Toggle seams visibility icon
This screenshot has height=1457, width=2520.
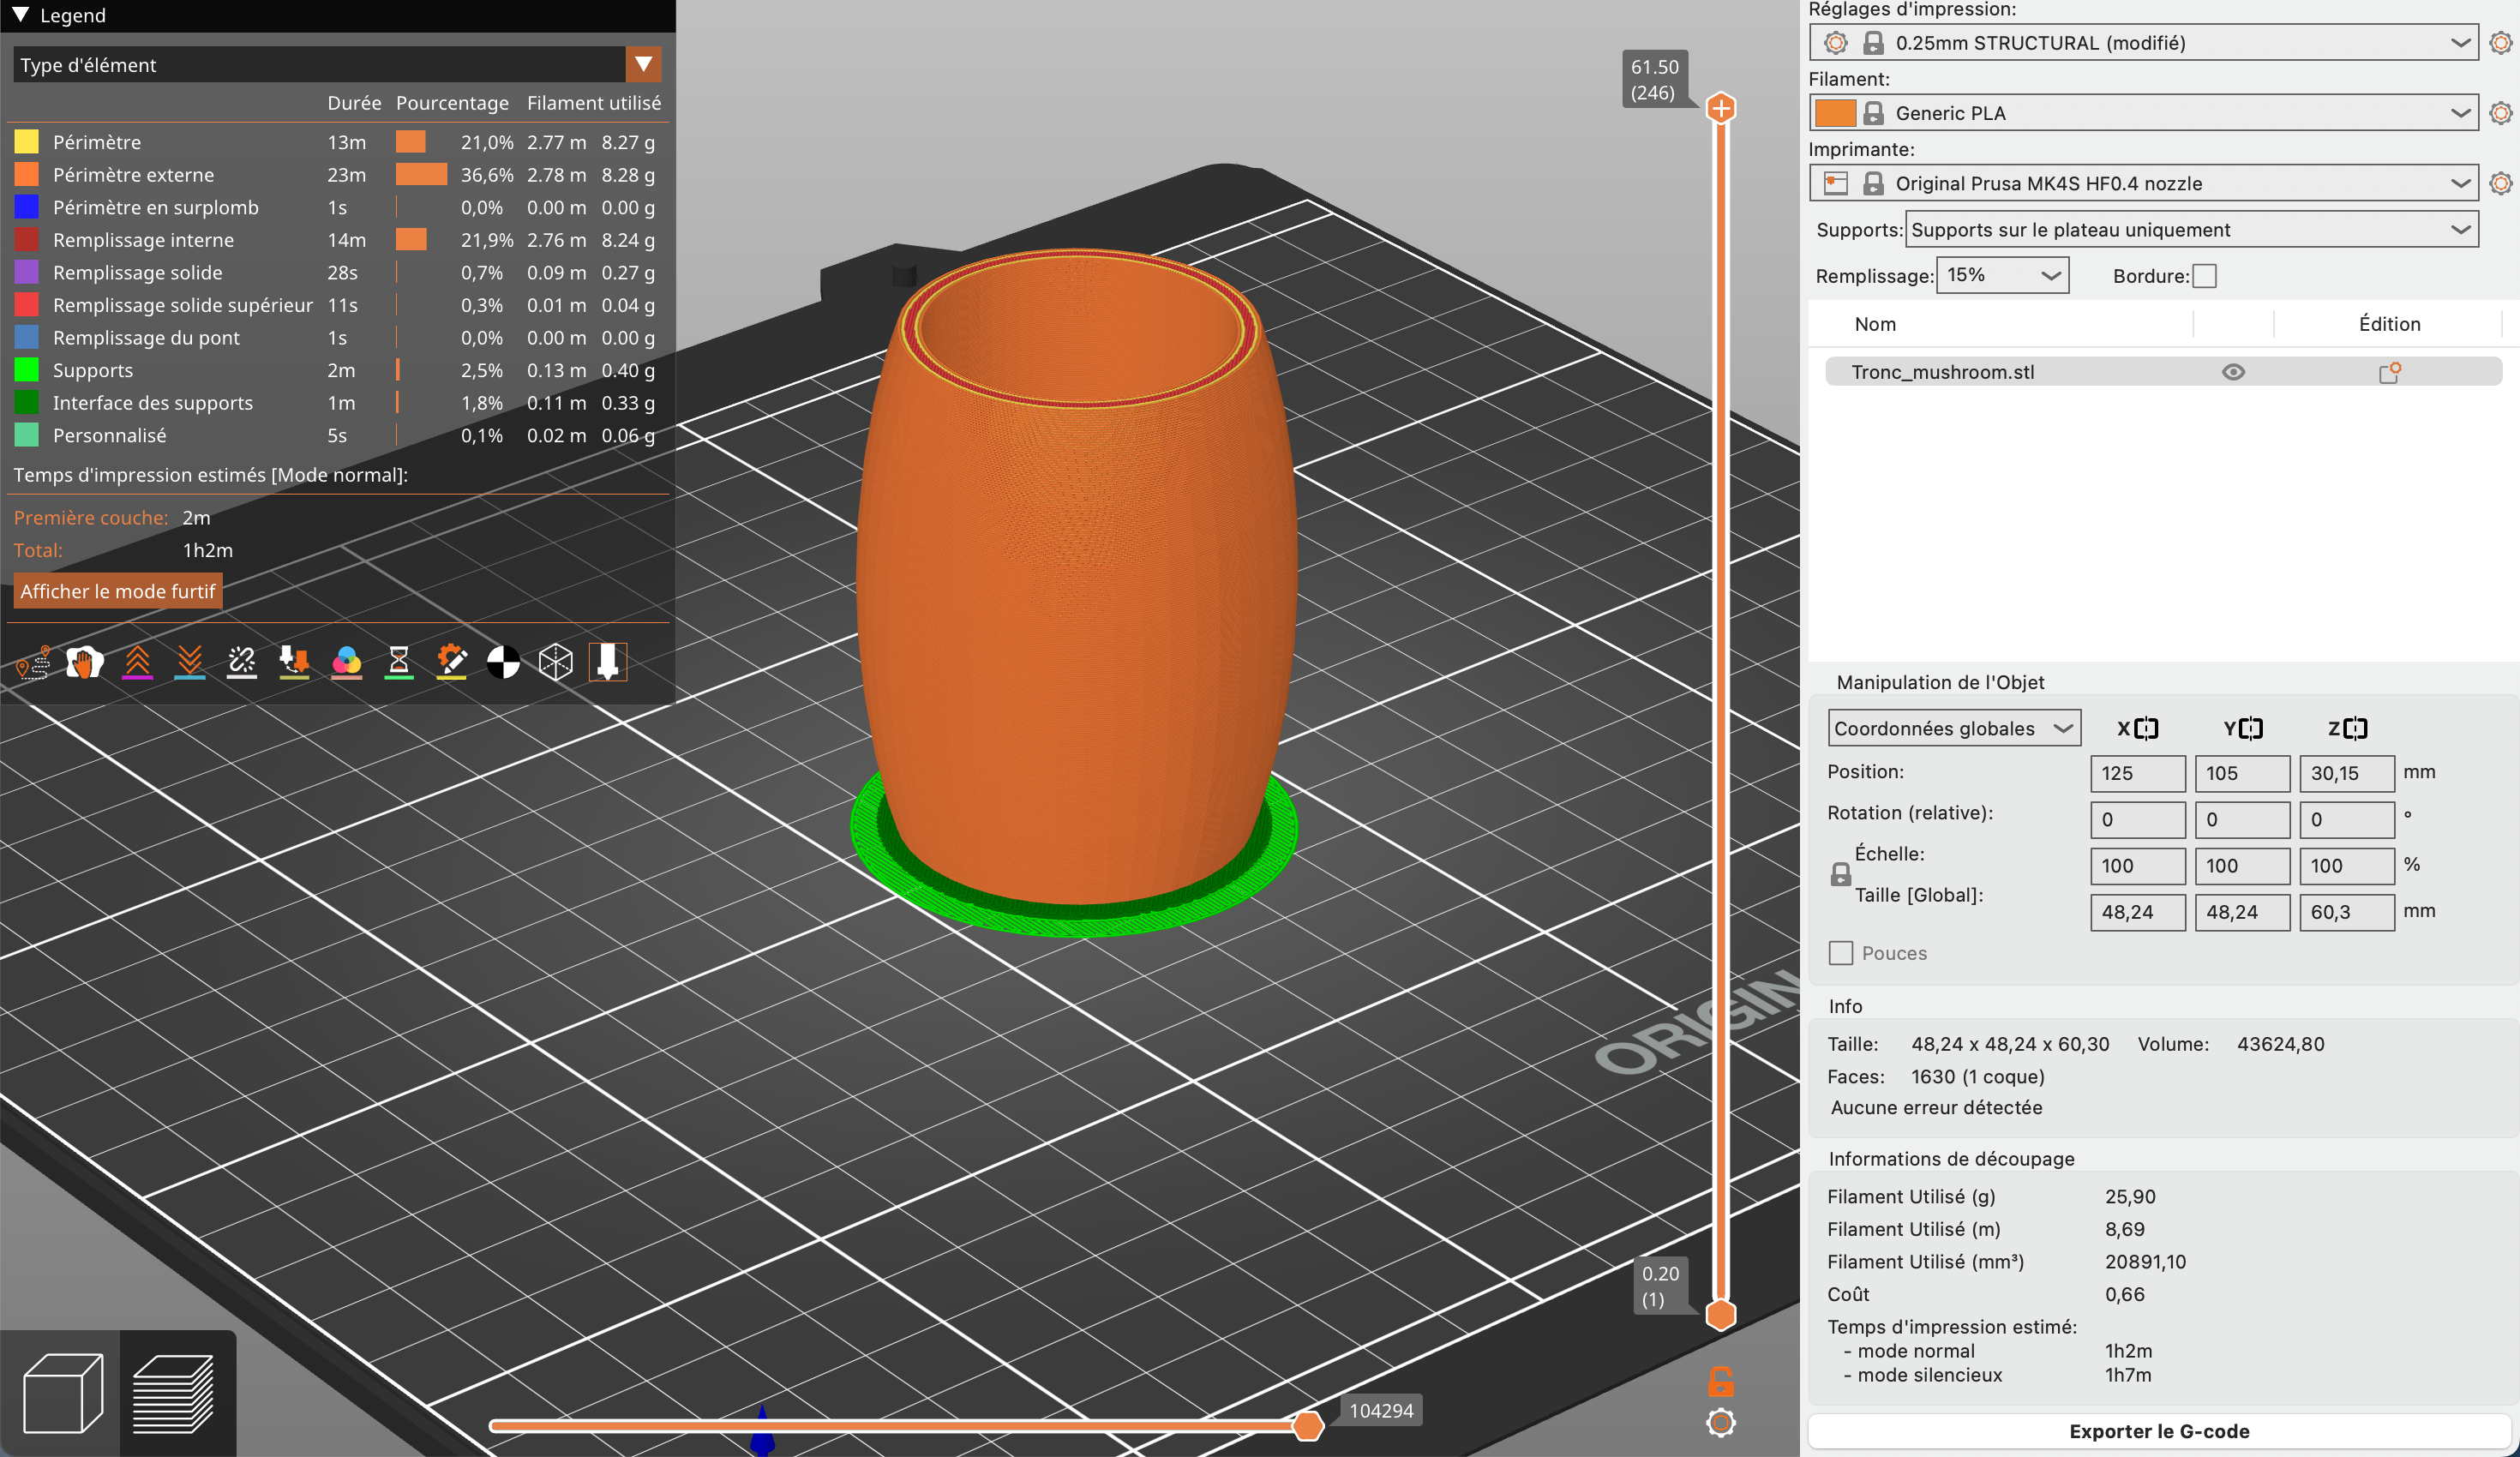pyautogui.click(x=242, y=662)
